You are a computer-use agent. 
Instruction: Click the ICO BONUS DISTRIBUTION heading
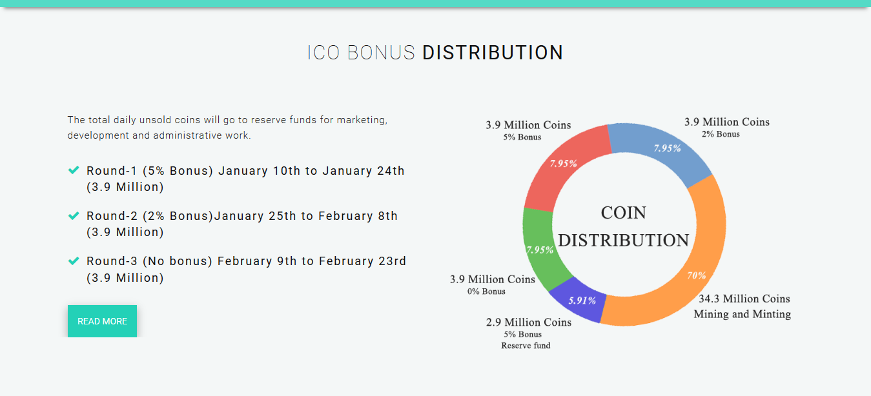435,52
